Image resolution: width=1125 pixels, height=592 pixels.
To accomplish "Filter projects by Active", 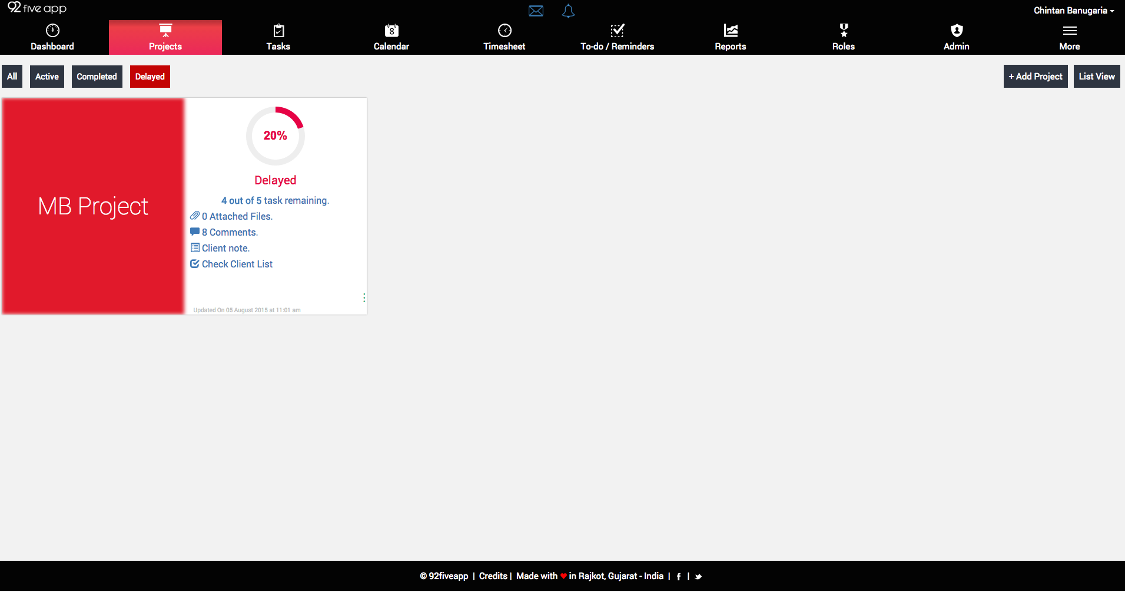I will click(x=47, y=77).
